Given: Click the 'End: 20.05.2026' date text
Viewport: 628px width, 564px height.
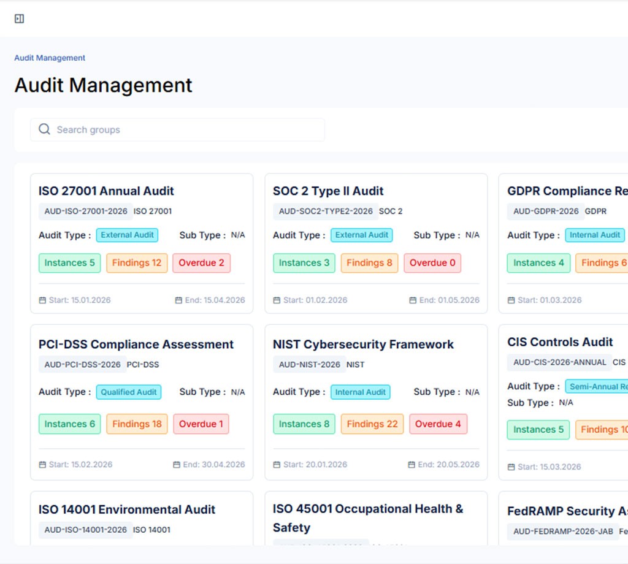Looking at the screenshot, I should (x=448, y=465).
